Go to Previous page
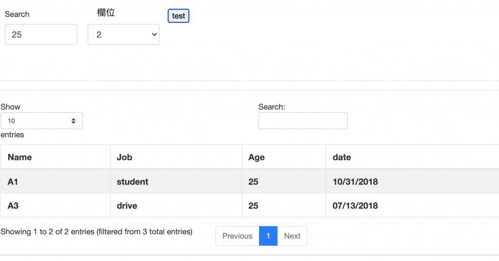This screenshot has width=499, height=261. [x=237, y=236]
